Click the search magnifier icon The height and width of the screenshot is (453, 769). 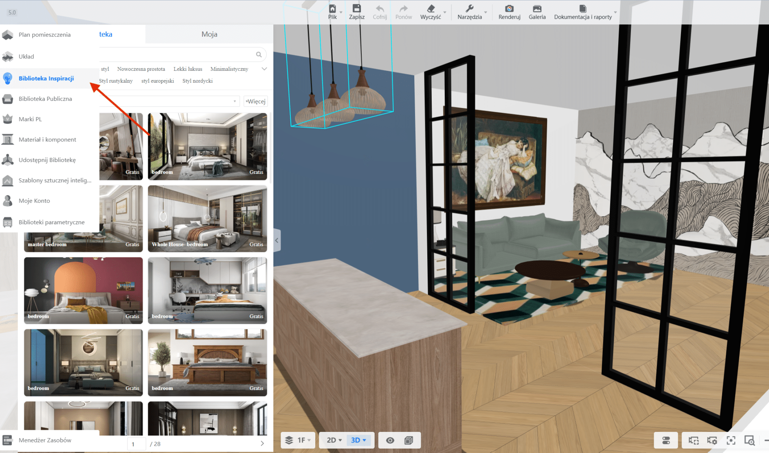pyautogui.click(x=259, y=55)
